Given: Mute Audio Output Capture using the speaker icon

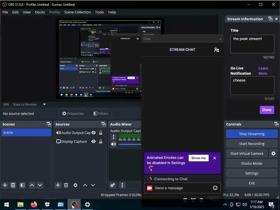Looking at the screenshot, I should [x=113, y=144].
